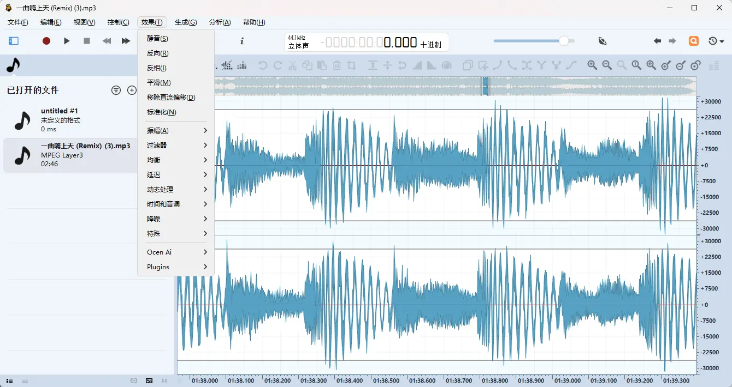Screen dimensions: 732x387
Task: Close the 效果 menu via its title
Action: click(x=152, y=22)
